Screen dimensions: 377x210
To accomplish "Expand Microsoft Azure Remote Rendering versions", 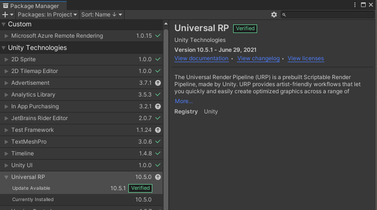I will (7, 36).
